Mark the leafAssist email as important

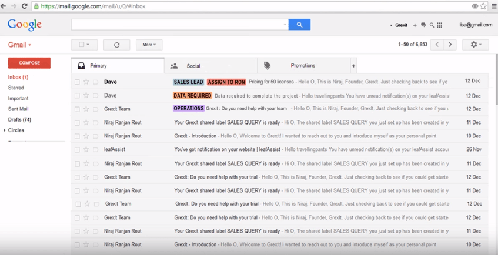(96, 150)
